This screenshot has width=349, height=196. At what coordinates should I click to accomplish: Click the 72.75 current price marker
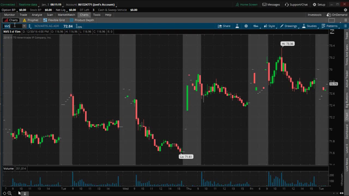tap(334, 84)
